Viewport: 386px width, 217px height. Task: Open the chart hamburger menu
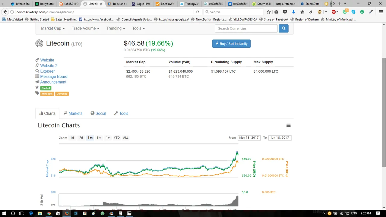tap(289, 125)
